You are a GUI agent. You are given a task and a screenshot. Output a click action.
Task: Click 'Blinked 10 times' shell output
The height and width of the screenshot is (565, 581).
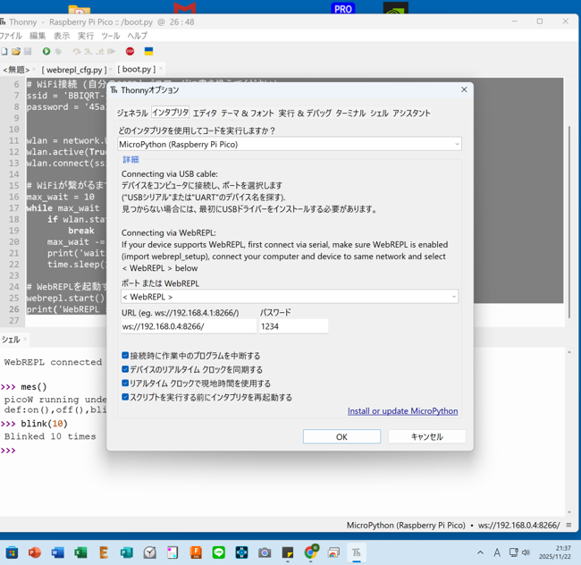coord(50,436)
